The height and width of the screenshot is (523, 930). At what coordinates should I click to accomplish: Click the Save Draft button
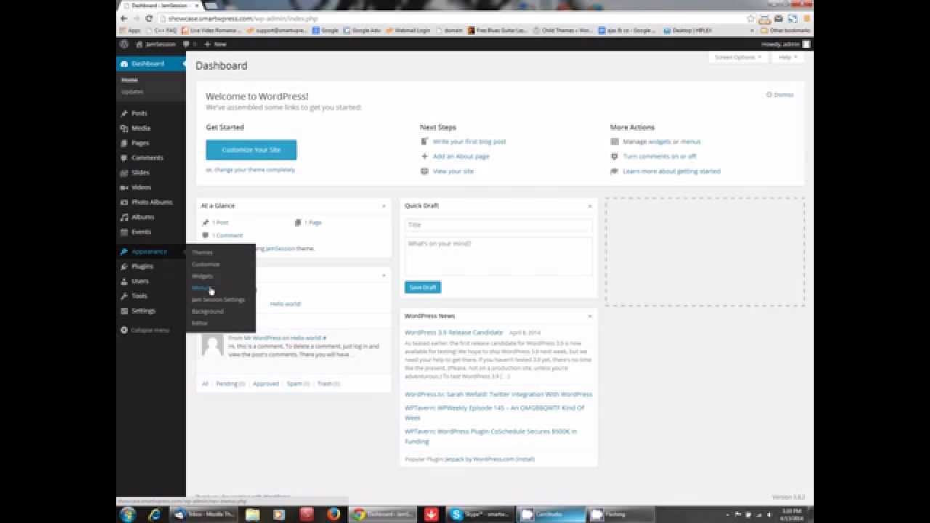point(423,288)
